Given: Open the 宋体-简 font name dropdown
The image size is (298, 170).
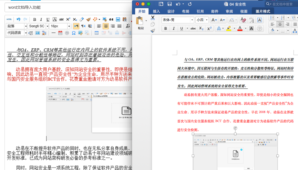Looking at the screenshot, I should point(178,20).
